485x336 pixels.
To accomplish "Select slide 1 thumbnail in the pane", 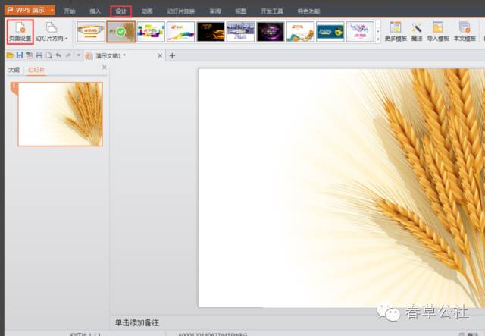I will pyautogui.click(x=61, y=114).
